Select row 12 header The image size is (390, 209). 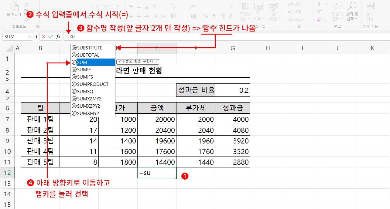tap(7, 173)
